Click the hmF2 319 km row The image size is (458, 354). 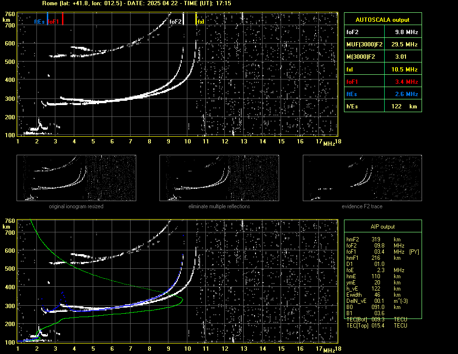click(x=373, y=239)
